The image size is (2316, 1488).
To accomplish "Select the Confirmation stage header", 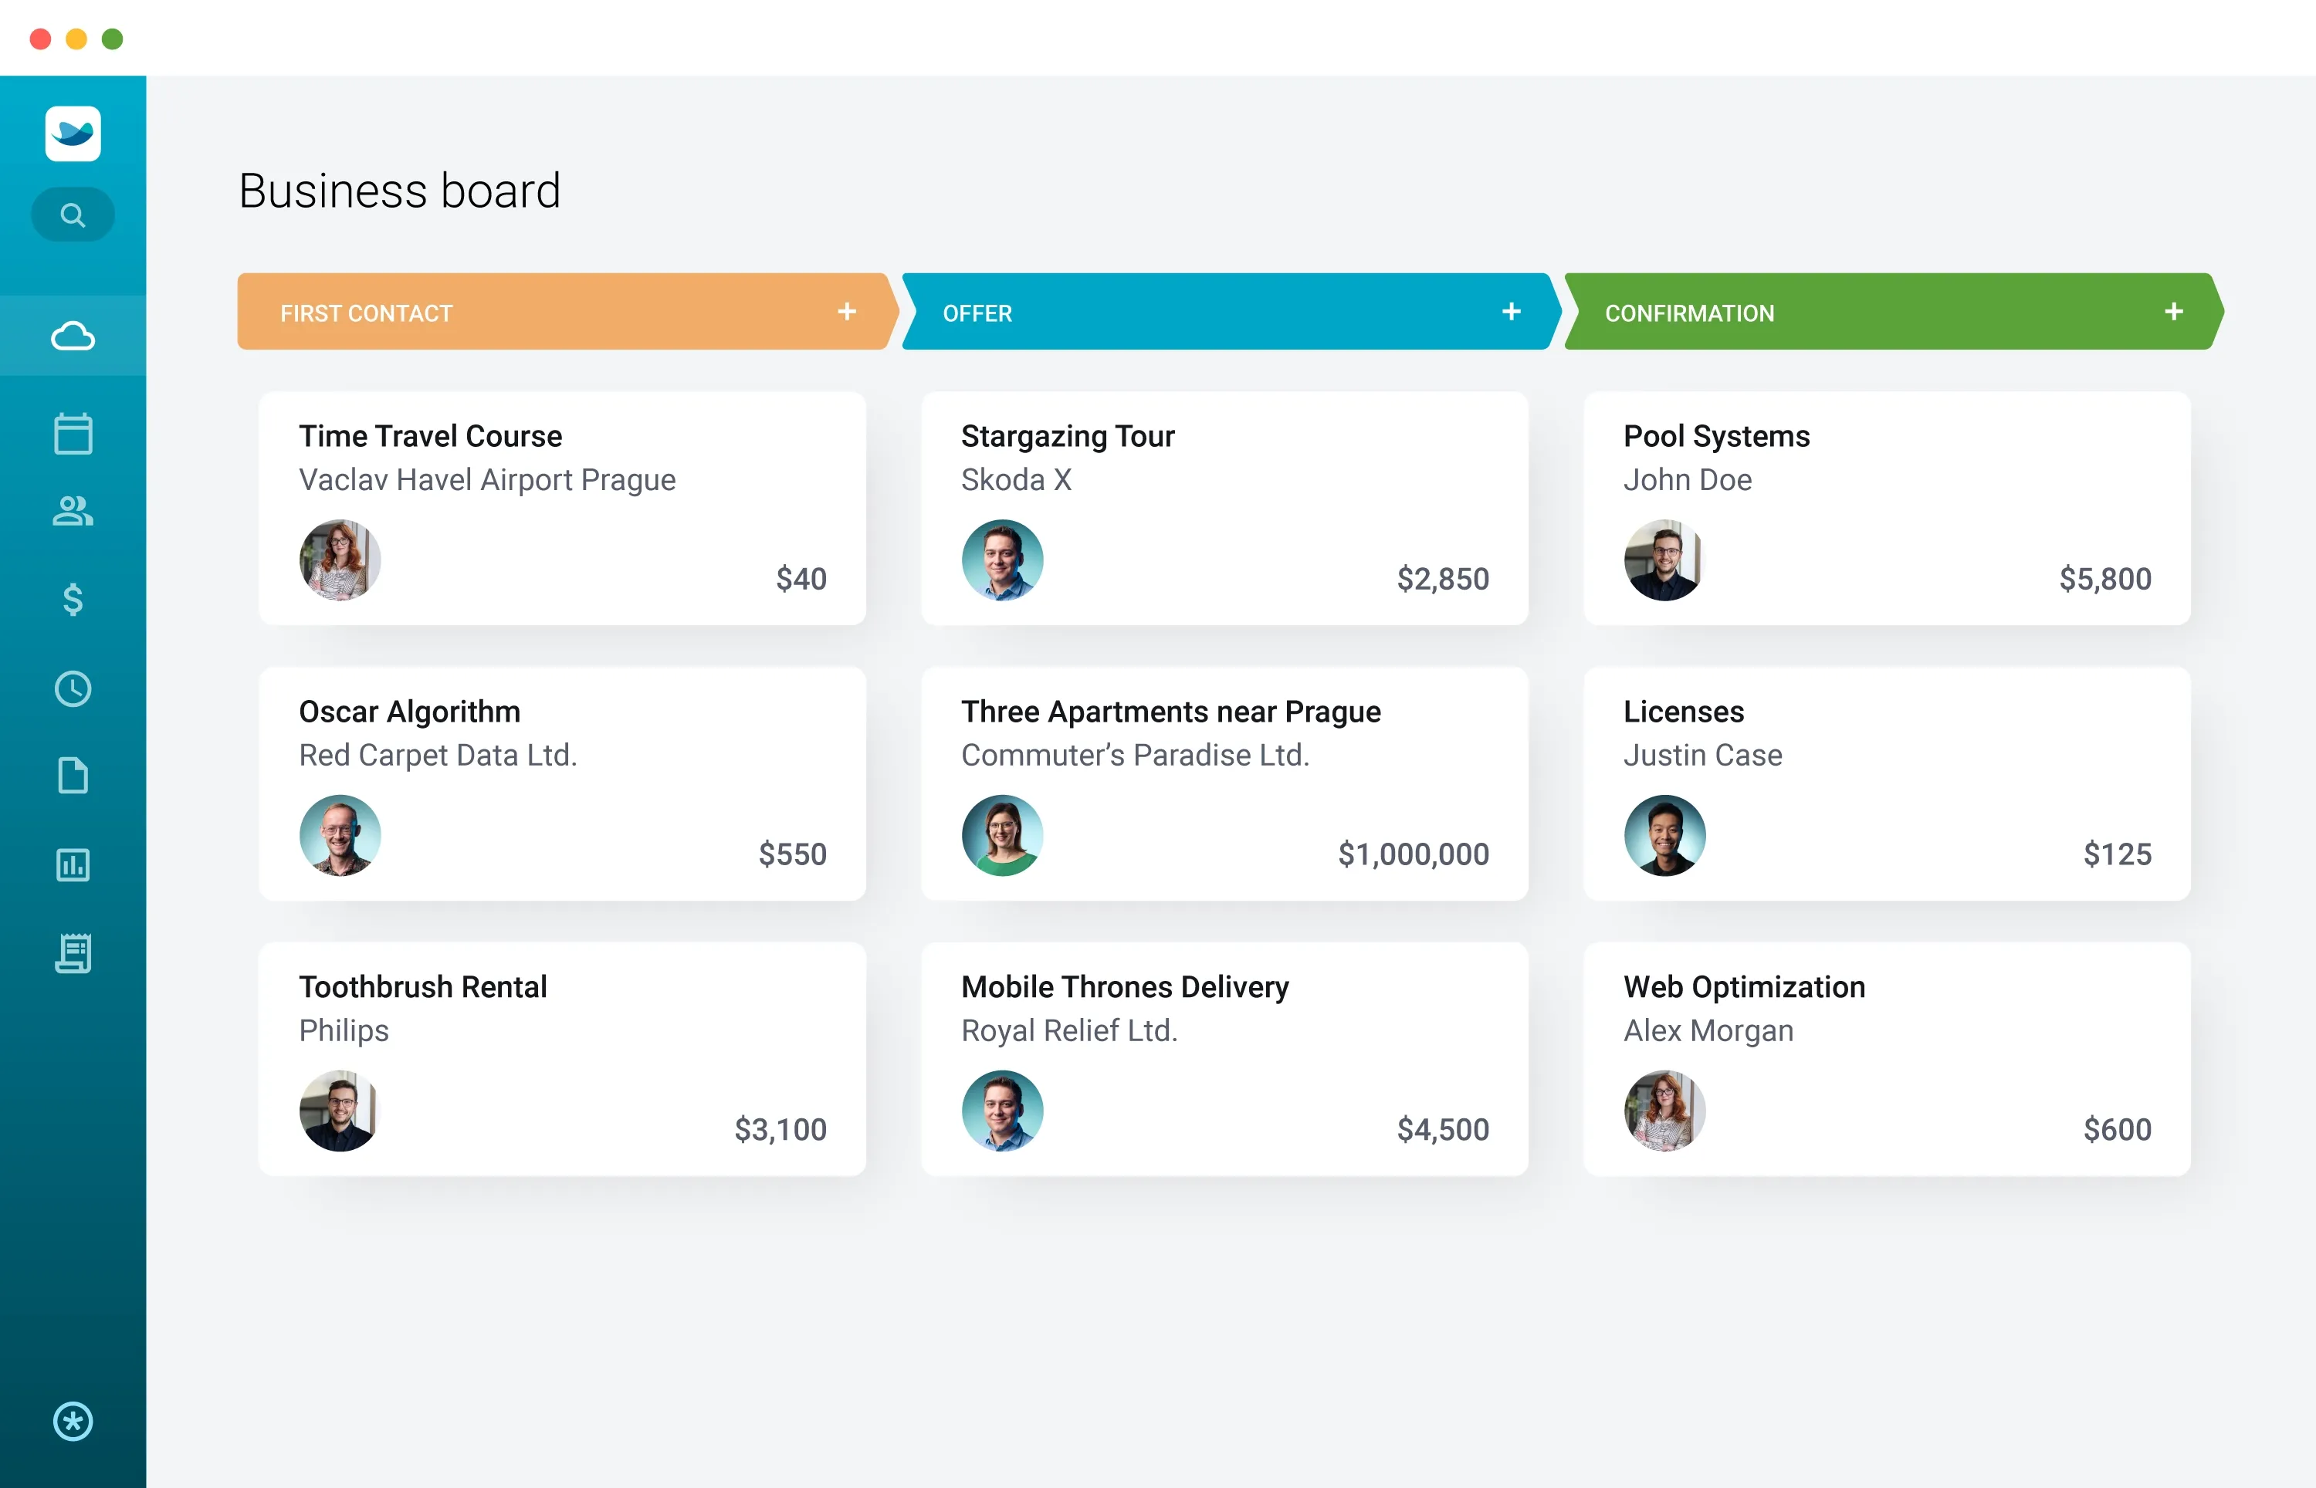I will [1689, 313].
